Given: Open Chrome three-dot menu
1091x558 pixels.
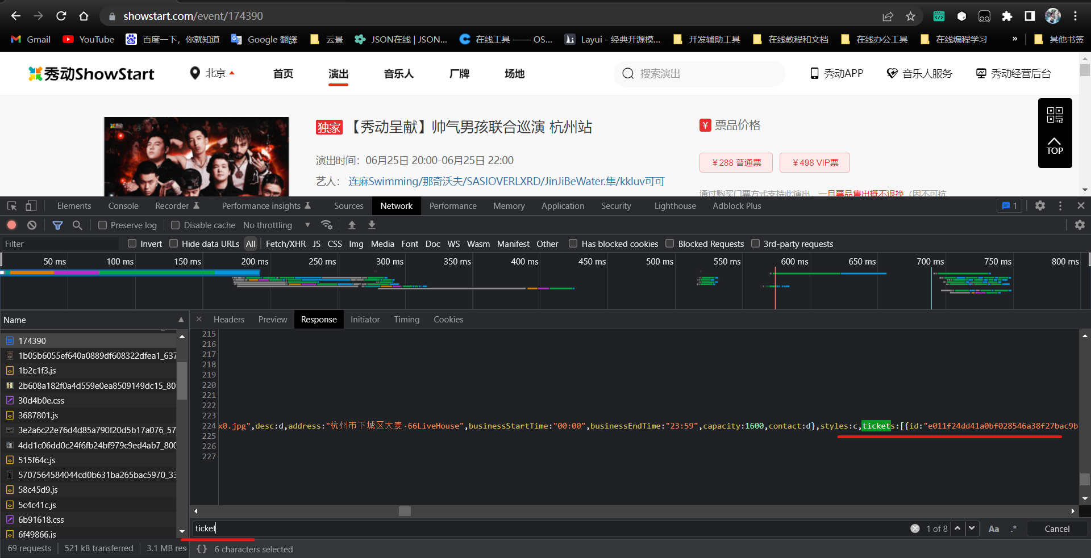Looking at the screenshot, I should coord(1075,16).
